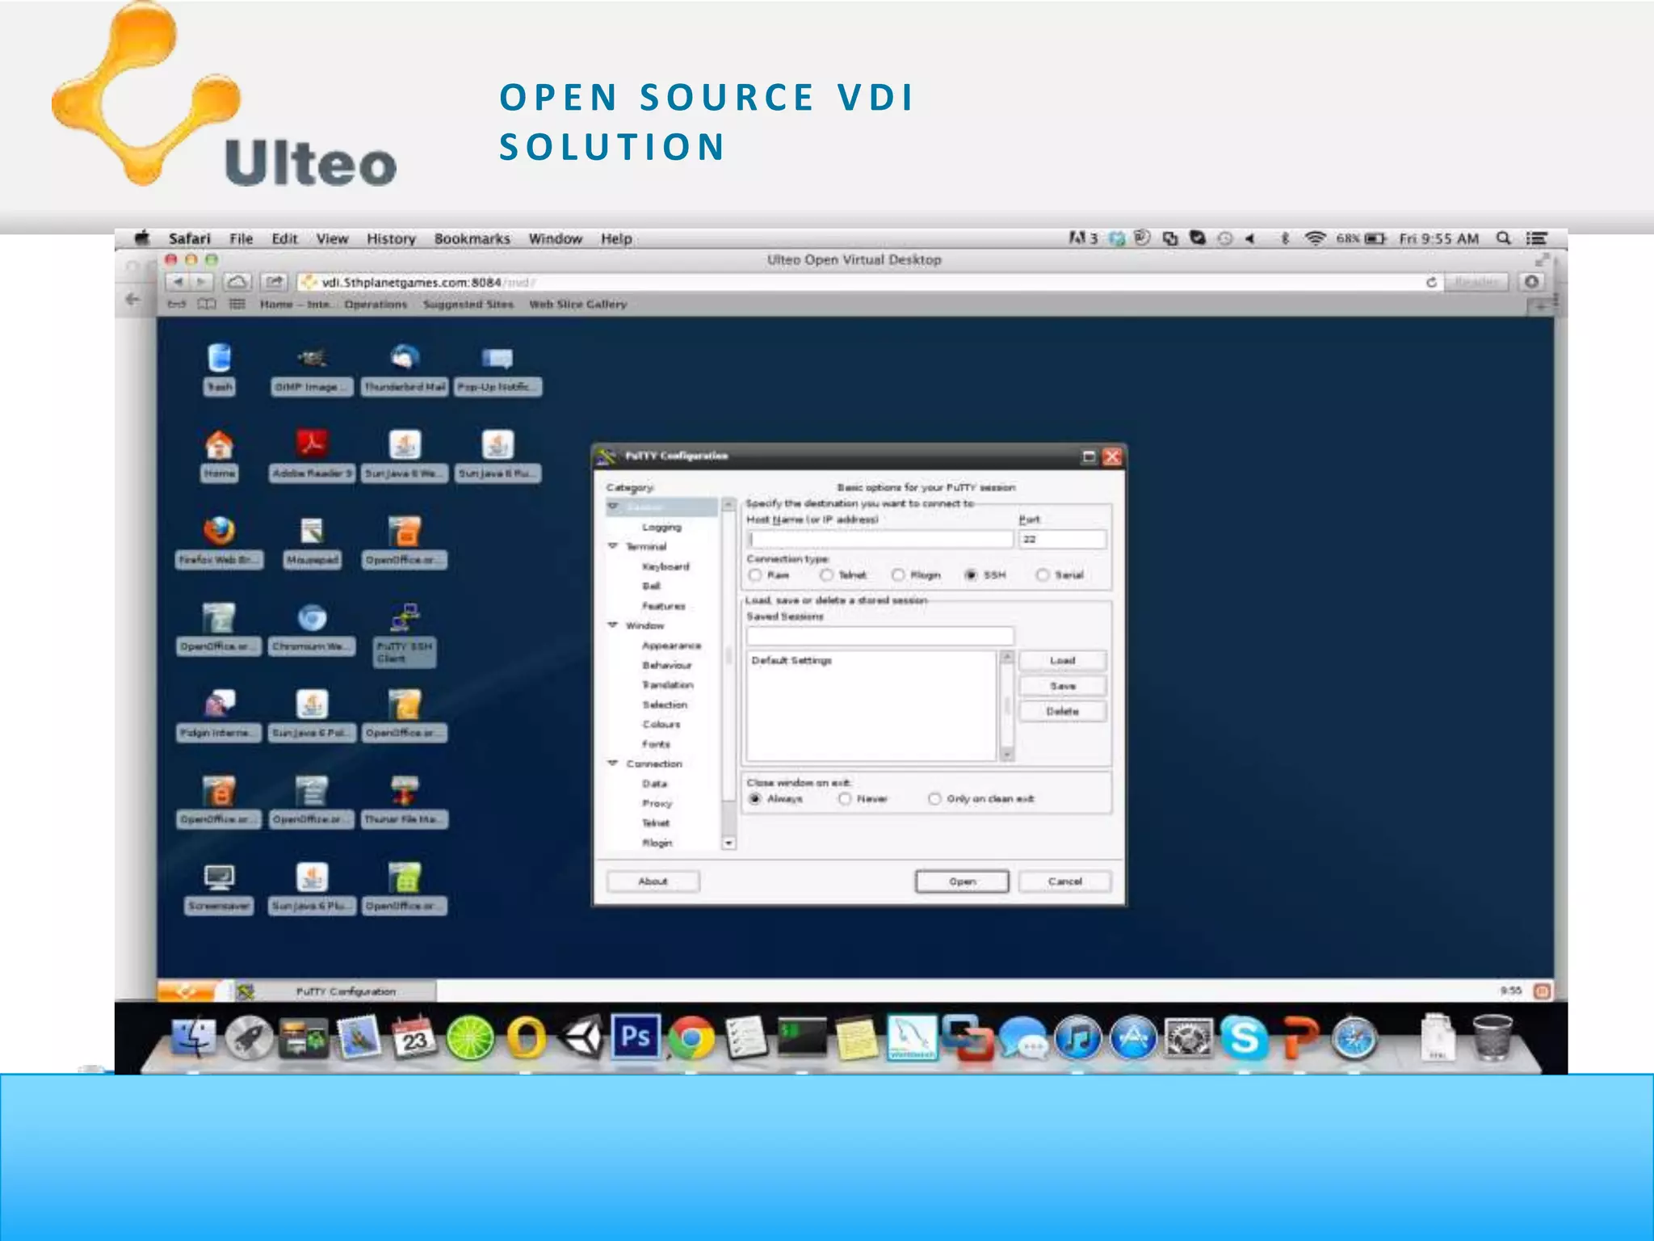
Task: Reload the page in Safari address bar
Action: click(x=1431, y=282)
